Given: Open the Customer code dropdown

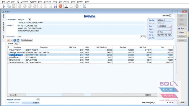Looking at the screenshot, I should pyautogui.click(x=29, y=20).
